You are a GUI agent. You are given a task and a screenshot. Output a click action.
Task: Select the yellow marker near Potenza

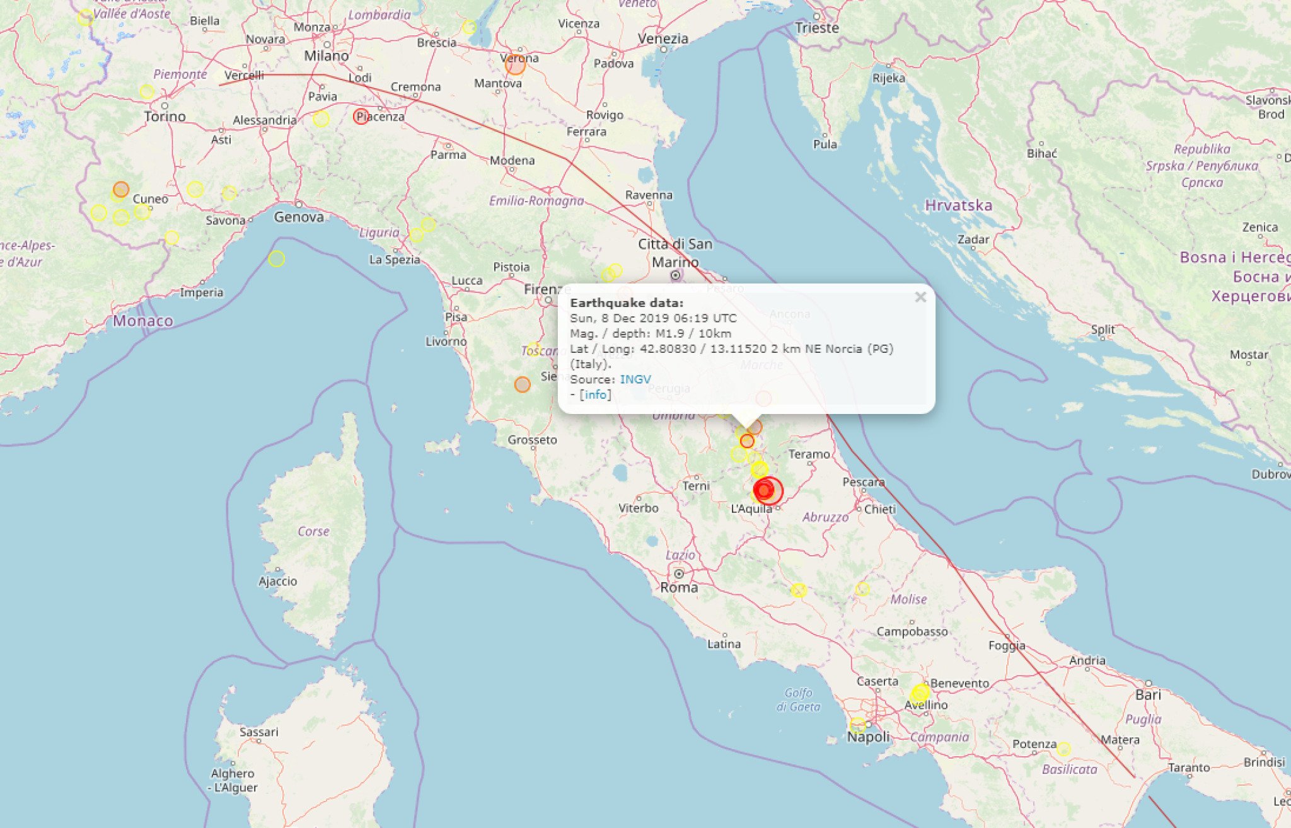pyautogui.click(x=1063, y=749)
